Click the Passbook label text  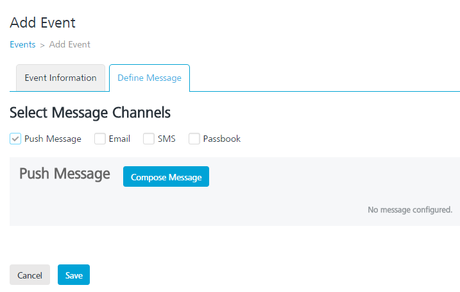pyautogui.click(x=222, y=139)
